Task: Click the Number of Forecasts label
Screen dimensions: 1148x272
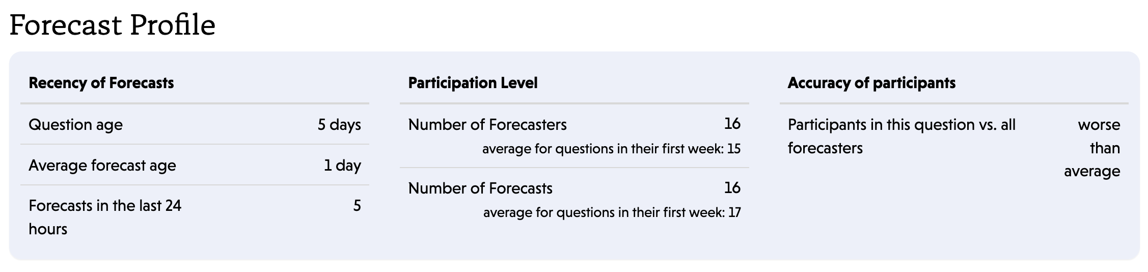Action: pyautogui.click(x=480, y=188)
